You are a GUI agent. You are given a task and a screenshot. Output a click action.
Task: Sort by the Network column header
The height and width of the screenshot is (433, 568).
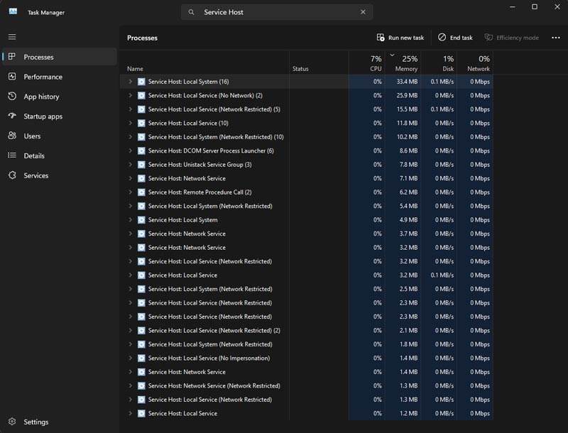[x=475, y=63]
